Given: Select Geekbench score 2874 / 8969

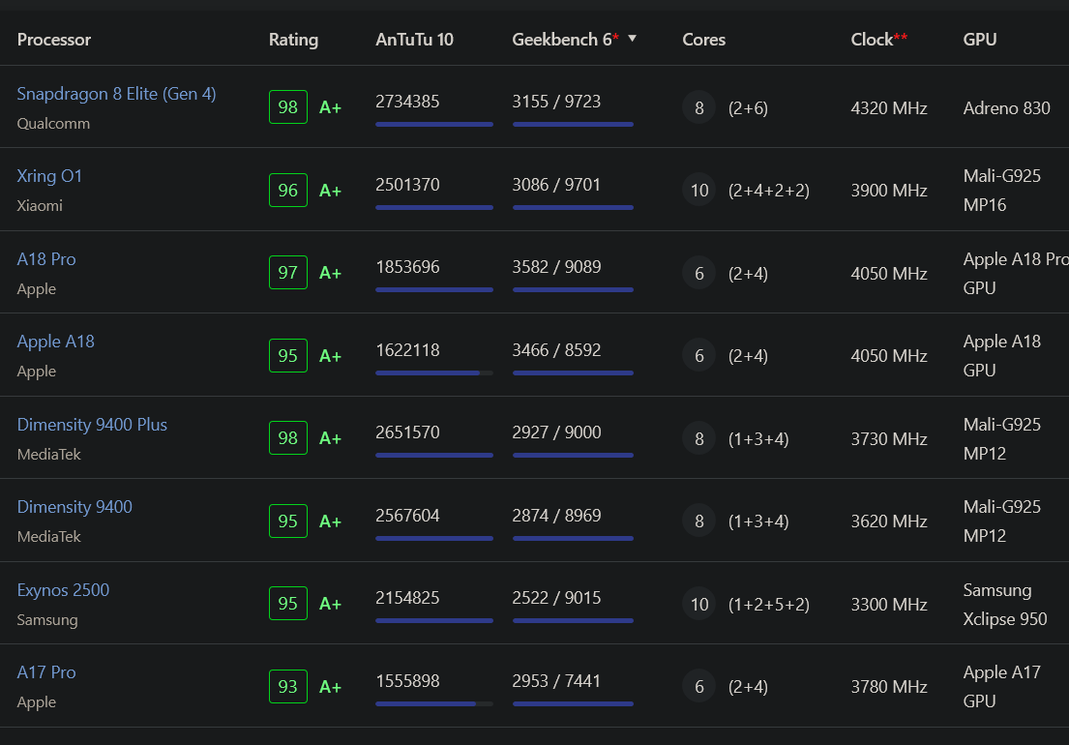Looking at the screenshot, I should tap(556, 516).
